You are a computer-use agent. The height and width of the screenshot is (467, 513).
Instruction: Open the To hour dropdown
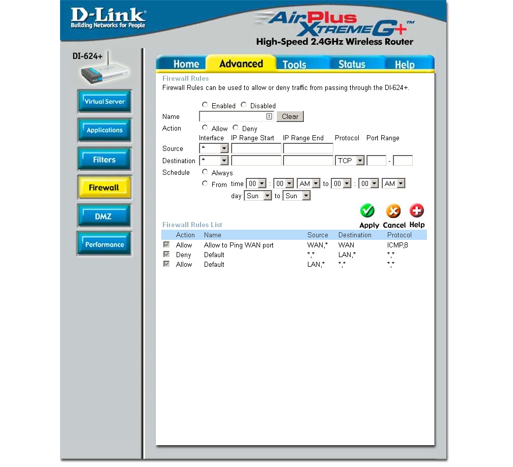point(341,183)
